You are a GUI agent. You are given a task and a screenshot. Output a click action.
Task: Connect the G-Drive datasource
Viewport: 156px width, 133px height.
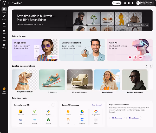82,111
